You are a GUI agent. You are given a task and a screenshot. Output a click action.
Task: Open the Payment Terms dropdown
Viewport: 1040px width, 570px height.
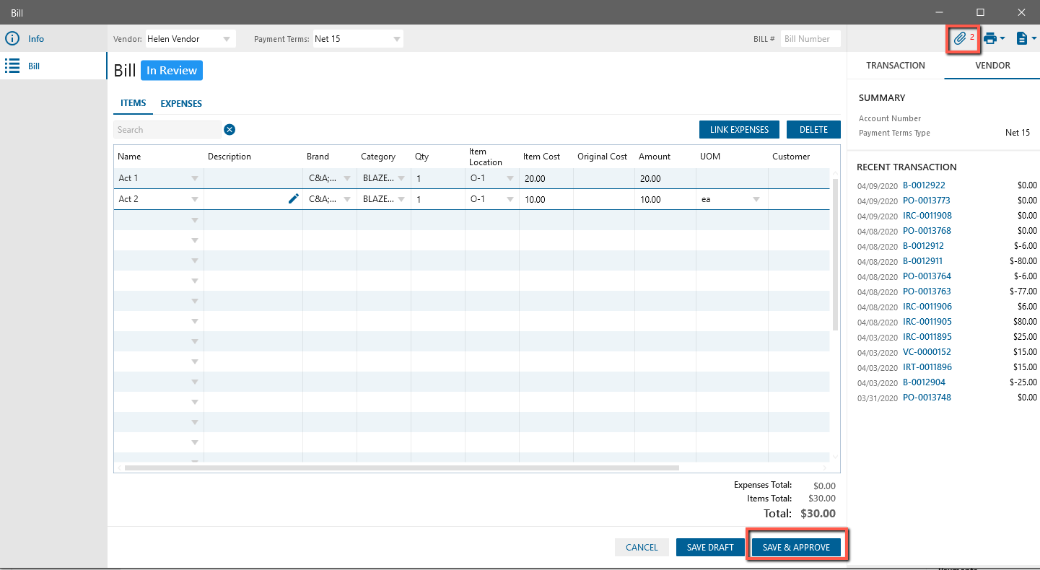tap(396, 39)
